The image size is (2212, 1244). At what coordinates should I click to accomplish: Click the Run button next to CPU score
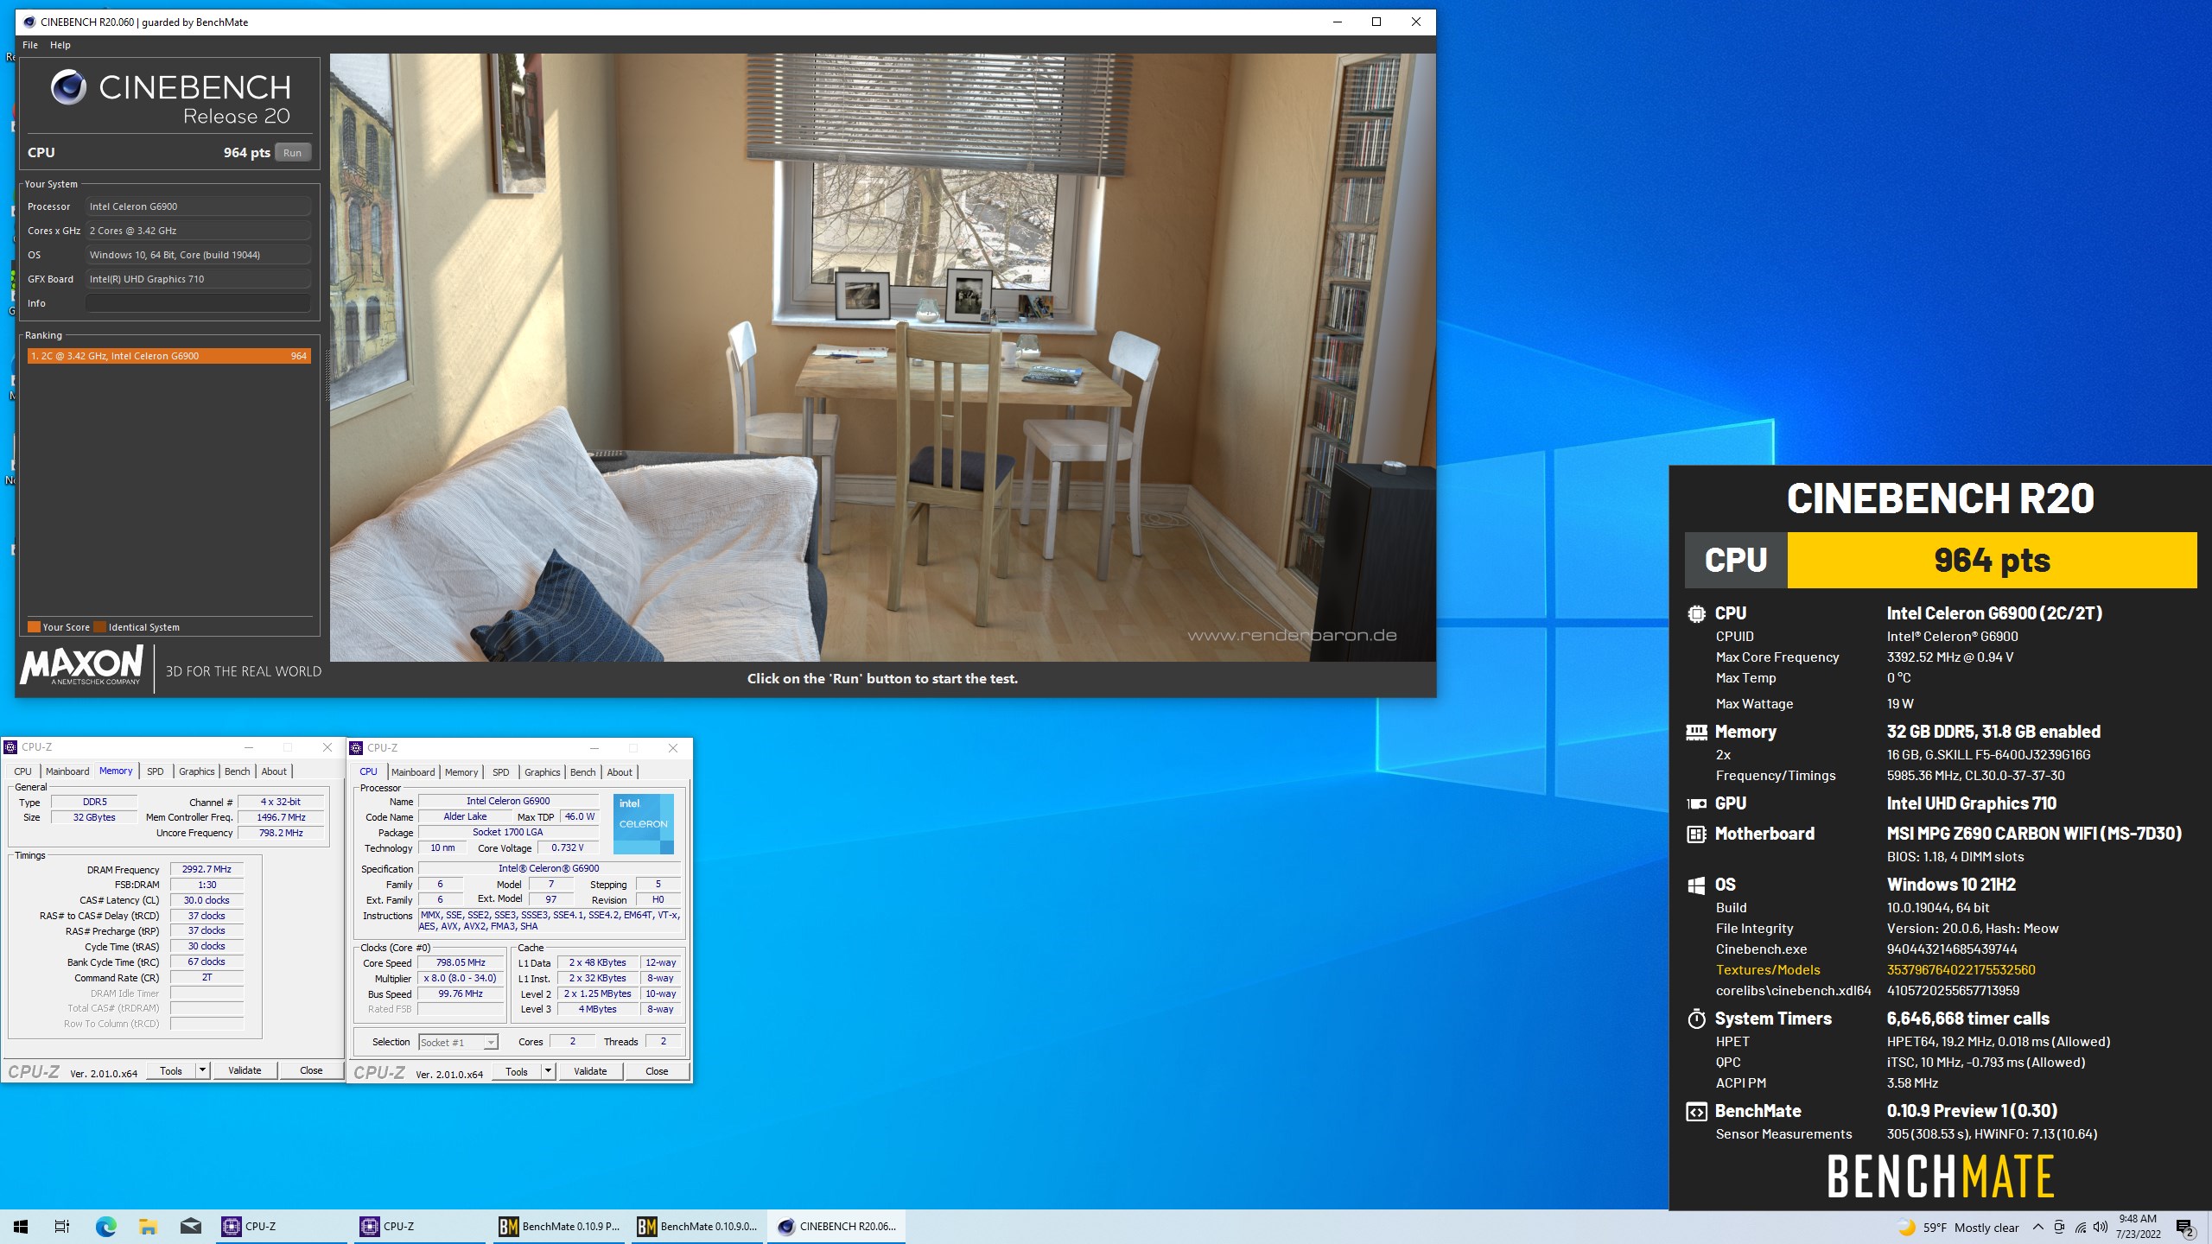(x=293, y=153)
